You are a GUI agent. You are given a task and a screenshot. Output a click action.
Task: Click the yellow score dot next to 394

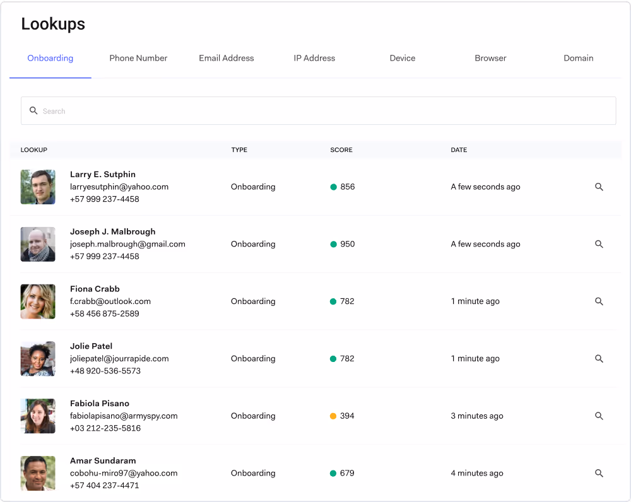(333, 416)
